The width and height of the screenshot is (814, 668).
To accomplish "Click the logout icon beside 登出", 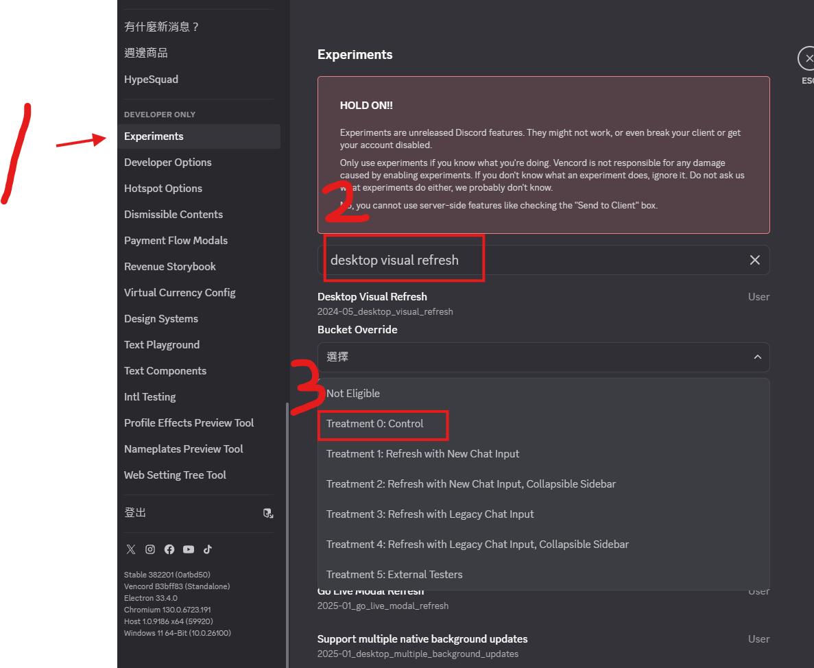I will [x=268, y=513].
